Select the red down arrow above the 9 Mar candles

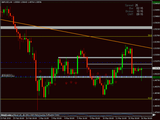[98, 73]
